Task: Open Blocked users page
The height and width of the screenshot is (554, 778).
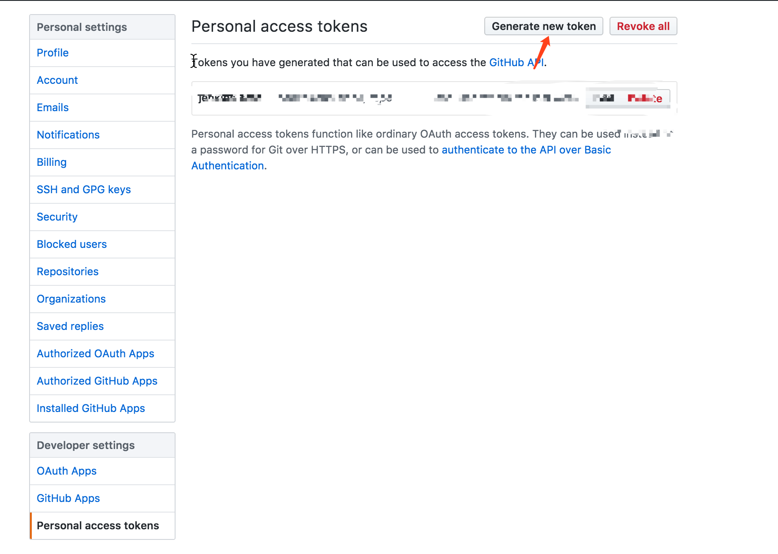Action: click(72, 244)
